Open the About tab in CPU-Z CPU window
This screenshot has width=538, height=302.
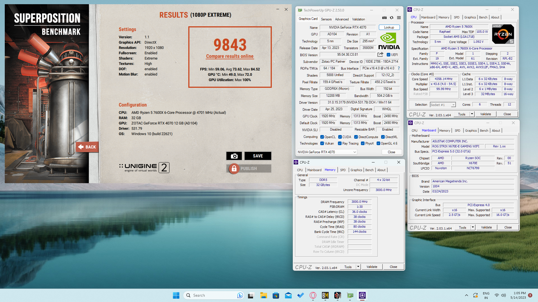(x=495, y=17)
